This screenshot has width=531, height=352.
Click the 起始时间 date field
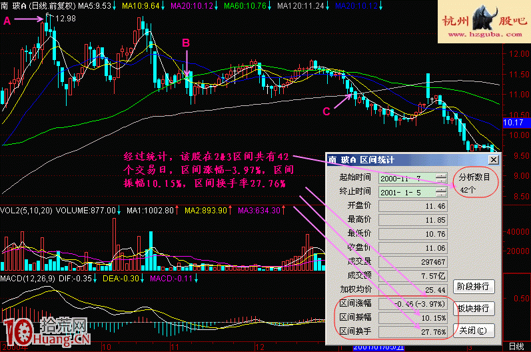coord(413,178)
